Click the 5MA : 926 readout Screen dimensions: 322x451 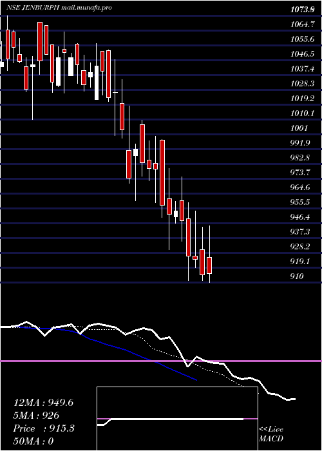tap(36, 416)
